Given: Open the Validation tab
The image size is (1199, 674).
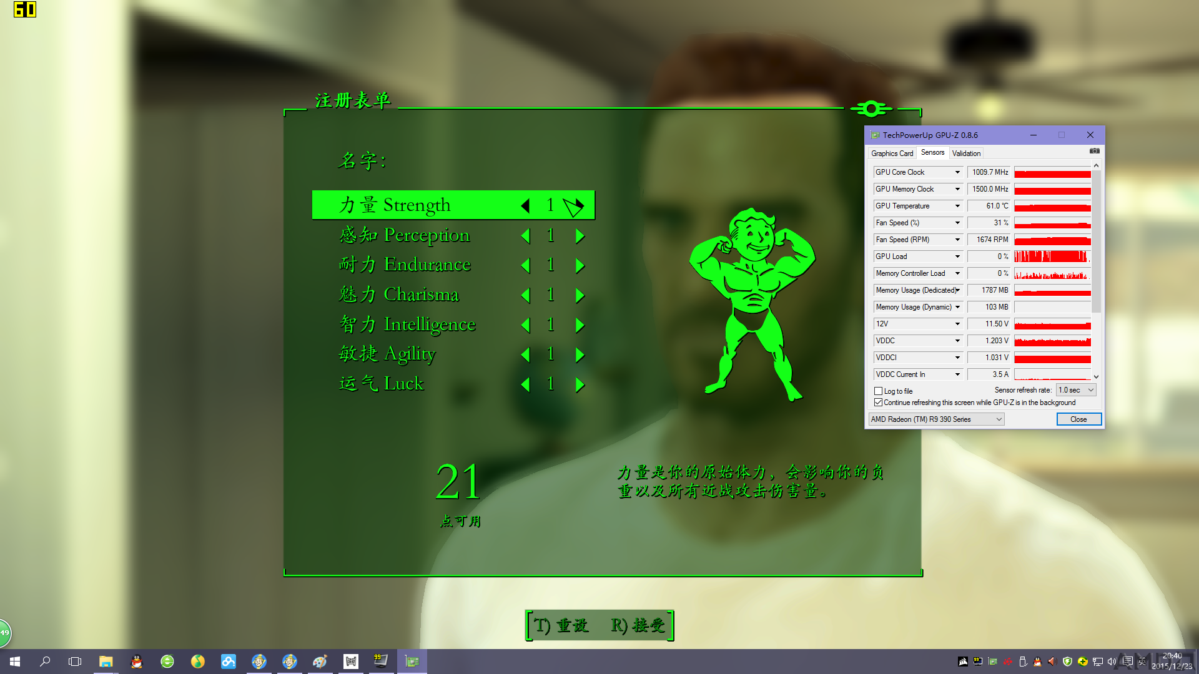Looking at the screenshot, I should pos(966,154).
